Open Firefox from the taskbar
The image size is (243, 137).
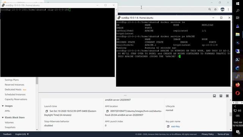pyautogui.click(x=238, y=85)
